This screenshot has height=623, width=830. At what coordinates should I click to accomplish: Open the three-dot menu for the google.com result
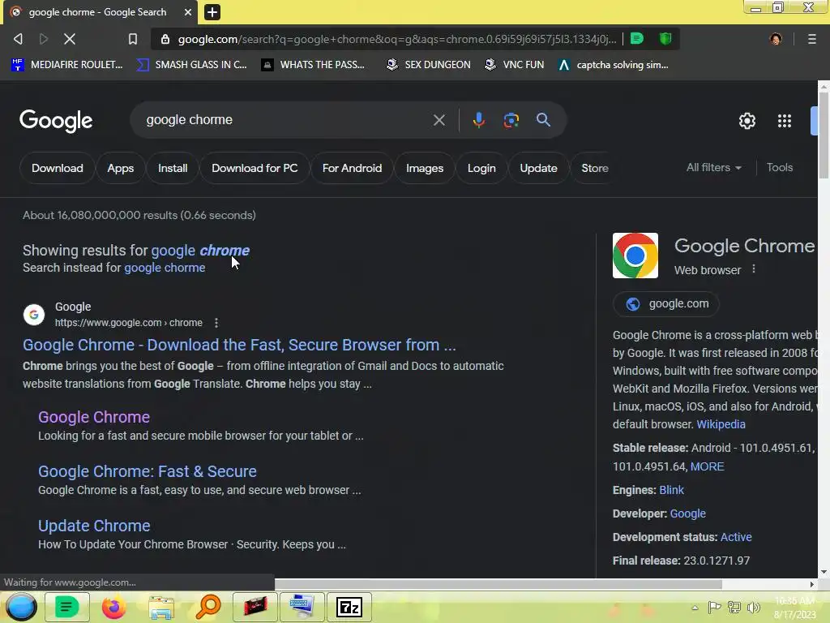pos(216,323)
